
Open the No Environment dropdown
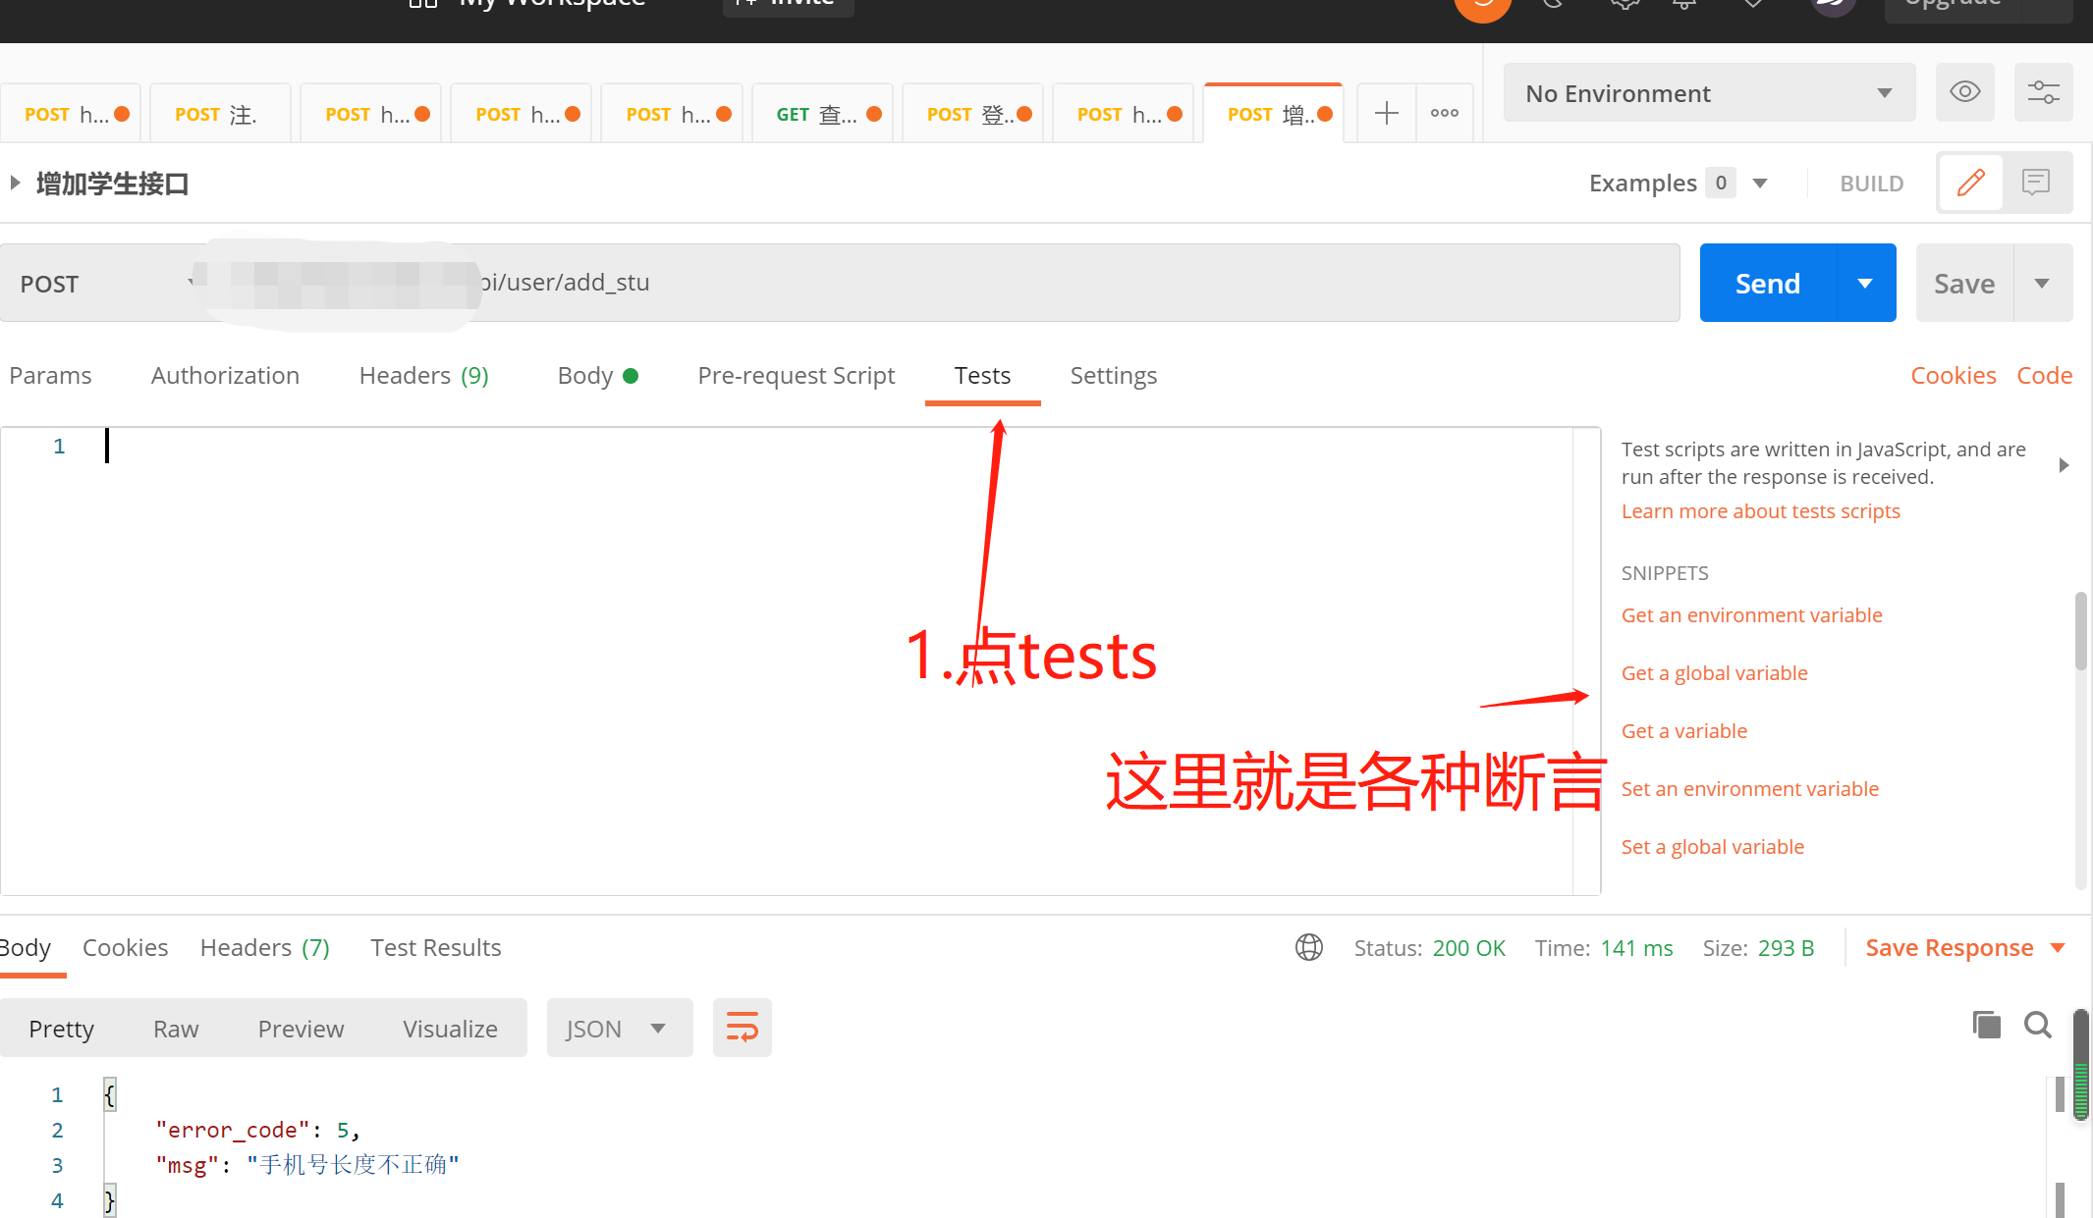point(1709,93)
